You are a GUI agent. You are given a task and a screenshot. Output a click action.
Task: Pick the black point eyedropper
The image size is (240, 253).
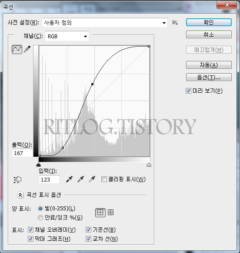coord(70,179)
